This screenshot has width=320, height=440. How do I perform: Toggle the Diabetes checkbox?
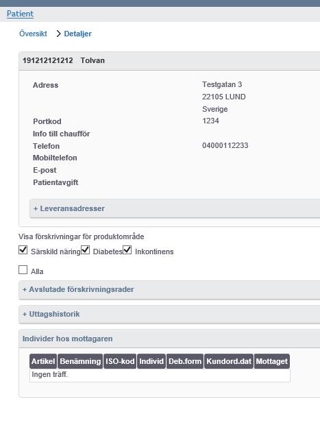pyautogui.click(x=85, y=249)
